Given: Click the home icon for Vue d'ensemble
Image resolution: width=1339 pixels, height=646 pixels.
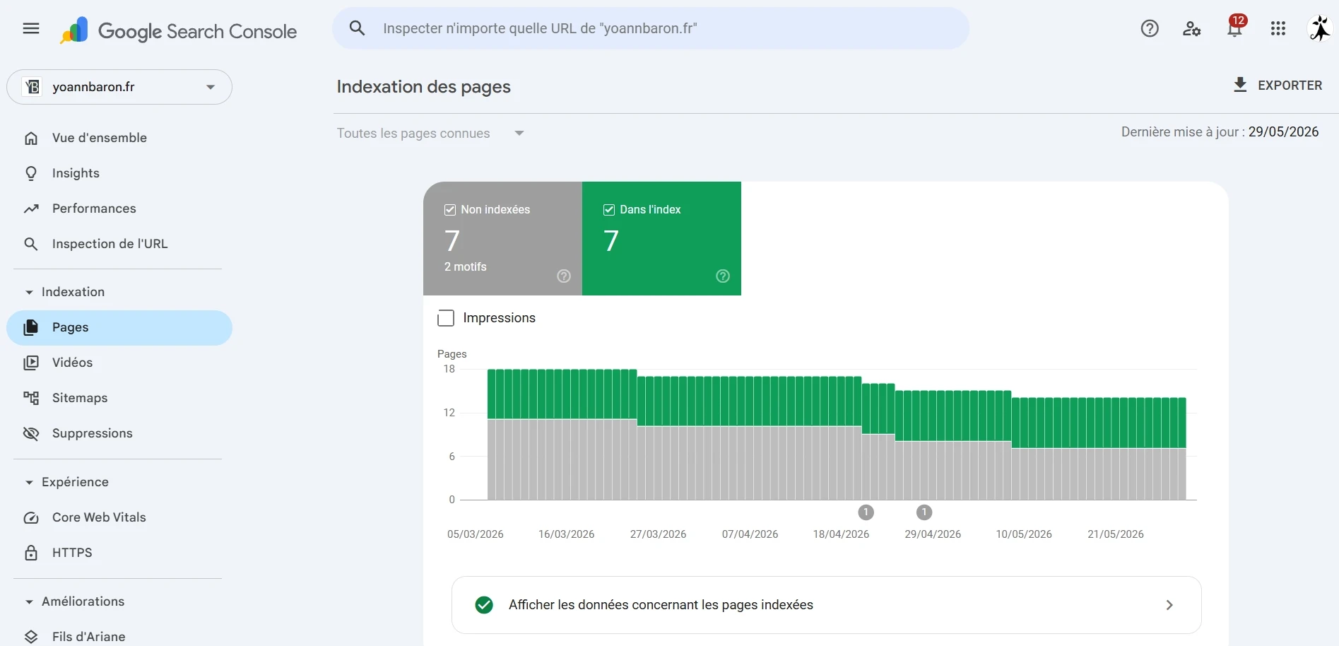Looking at the screenshot, I should [31, 138].
